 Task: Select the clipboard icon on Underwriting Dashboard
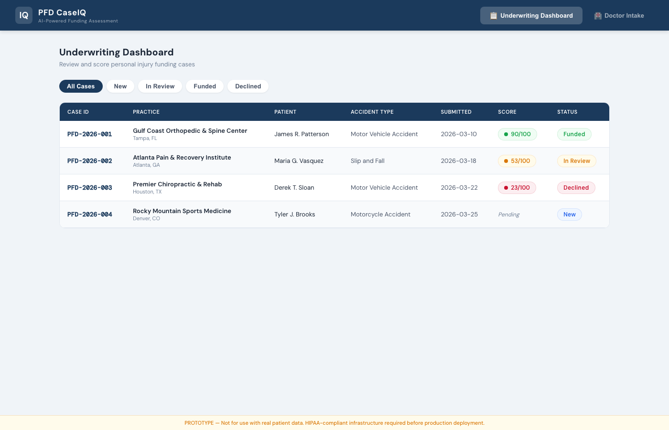pos(493,15)
